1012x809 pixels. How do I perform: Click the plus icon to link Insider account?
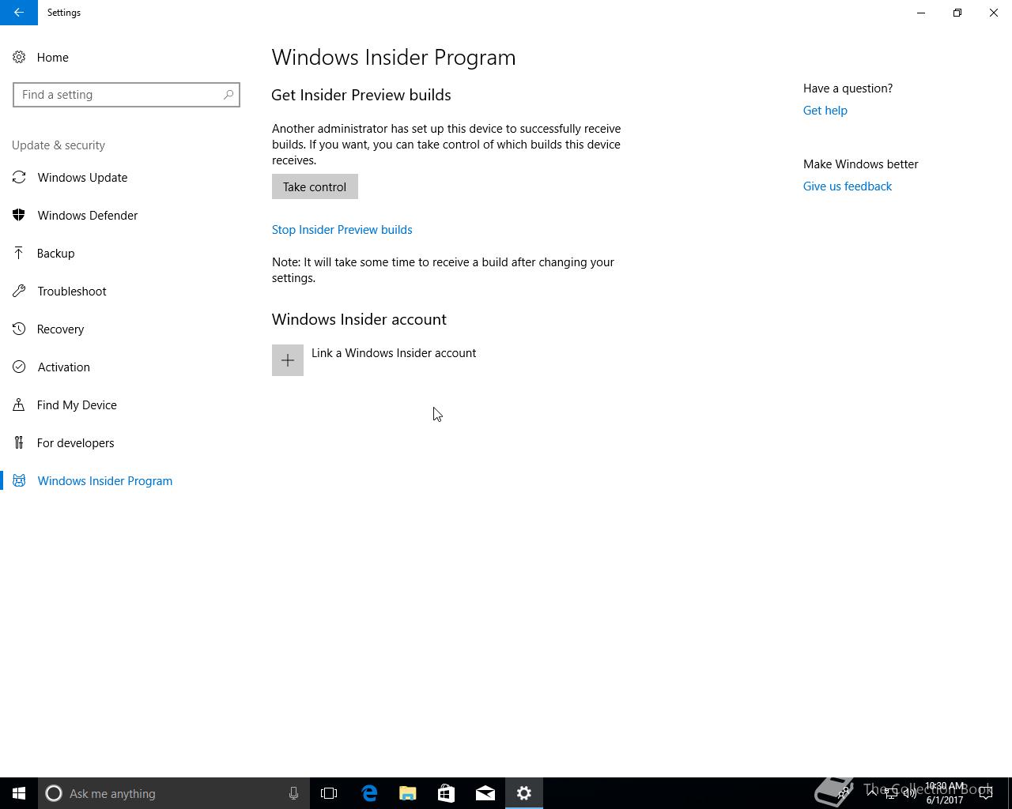pos(288,360)
